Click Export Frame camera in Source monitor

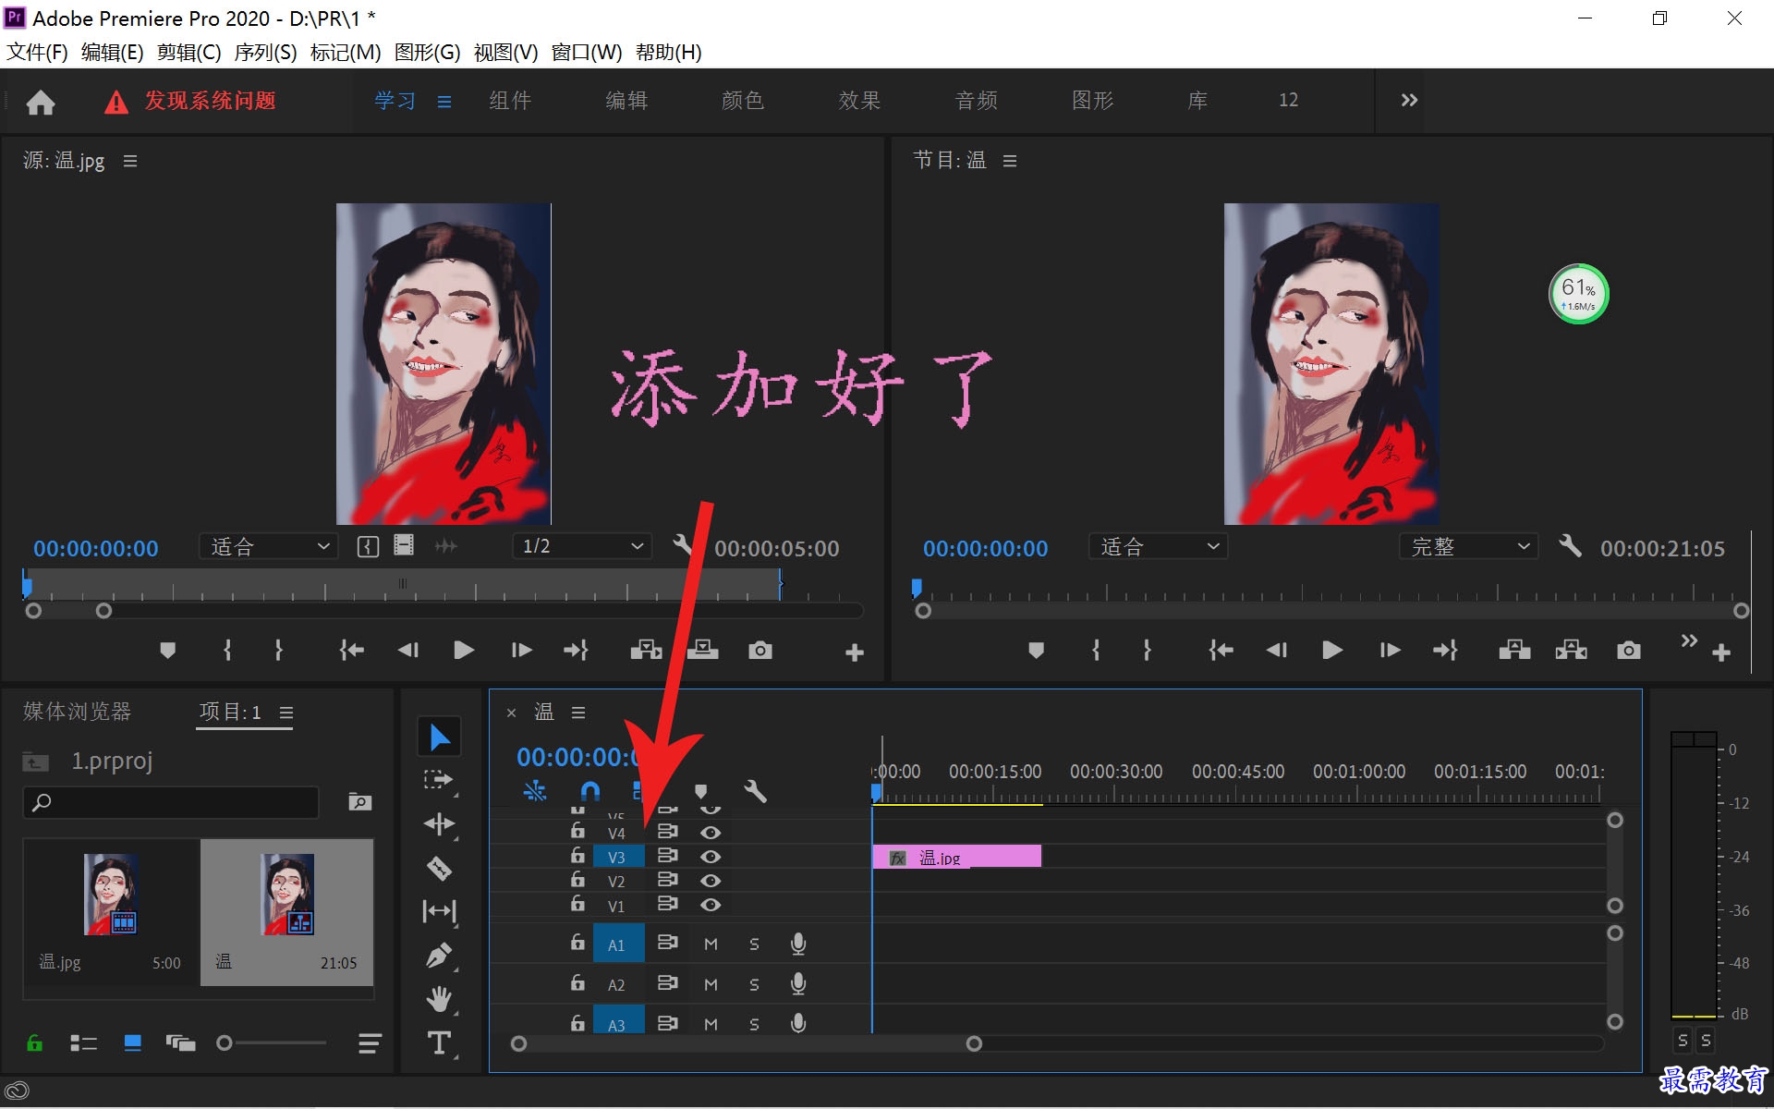(760, 651)
